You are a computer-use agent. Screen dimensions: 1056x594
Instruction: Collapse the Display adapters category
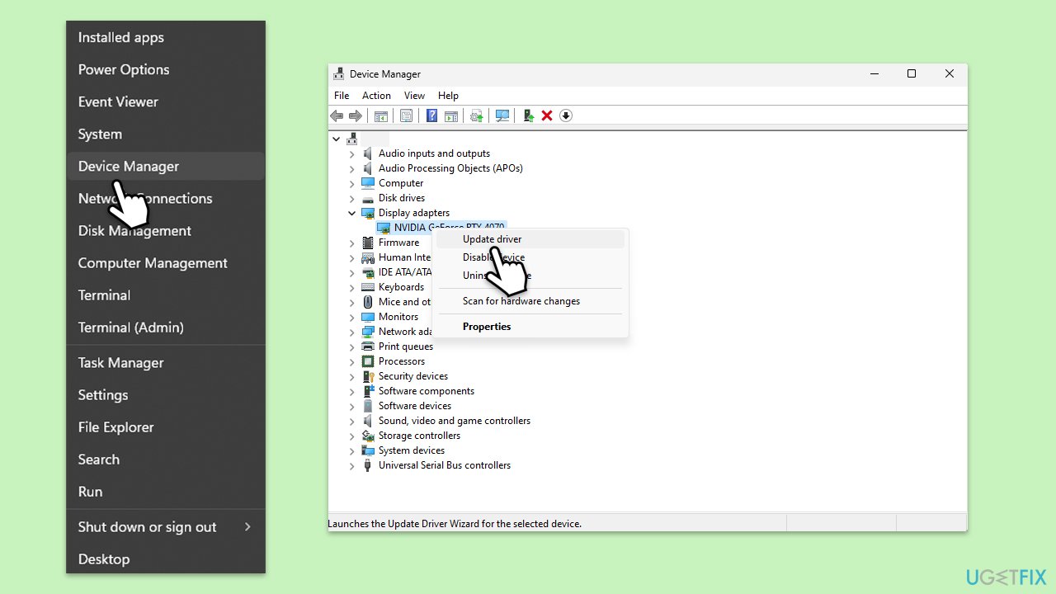point(352,213)
